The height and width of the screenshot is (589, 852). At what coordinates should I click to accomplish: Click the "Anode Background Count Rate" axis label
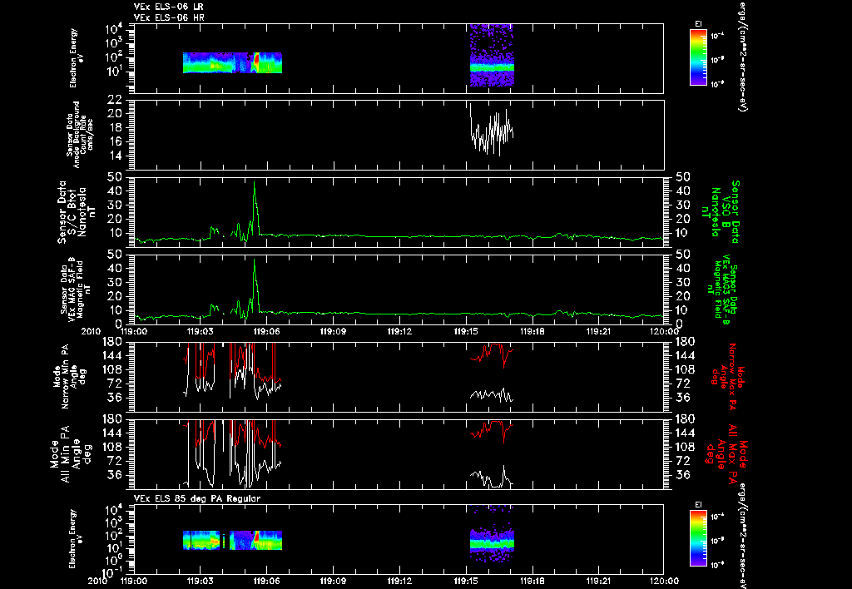pyautogui.click(x=80, y=135)
